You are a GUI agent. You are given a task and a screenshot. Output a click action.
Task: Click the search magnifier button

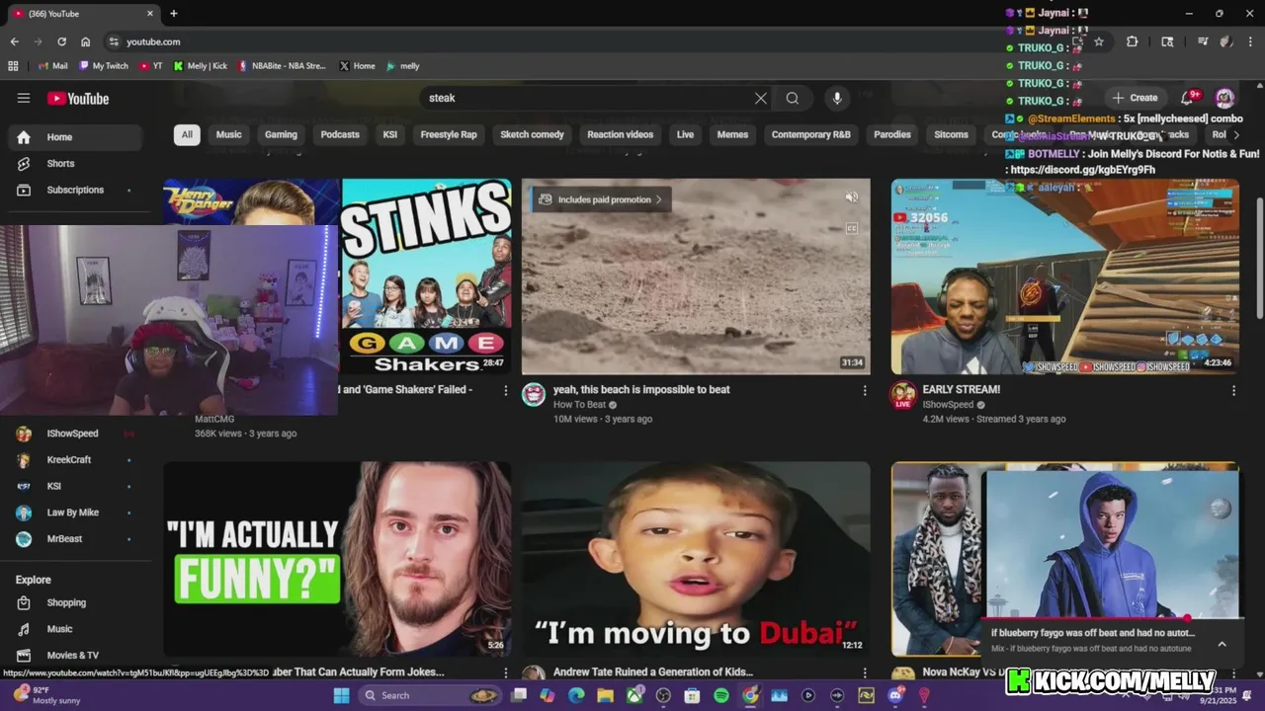click(x=793, y=98)
